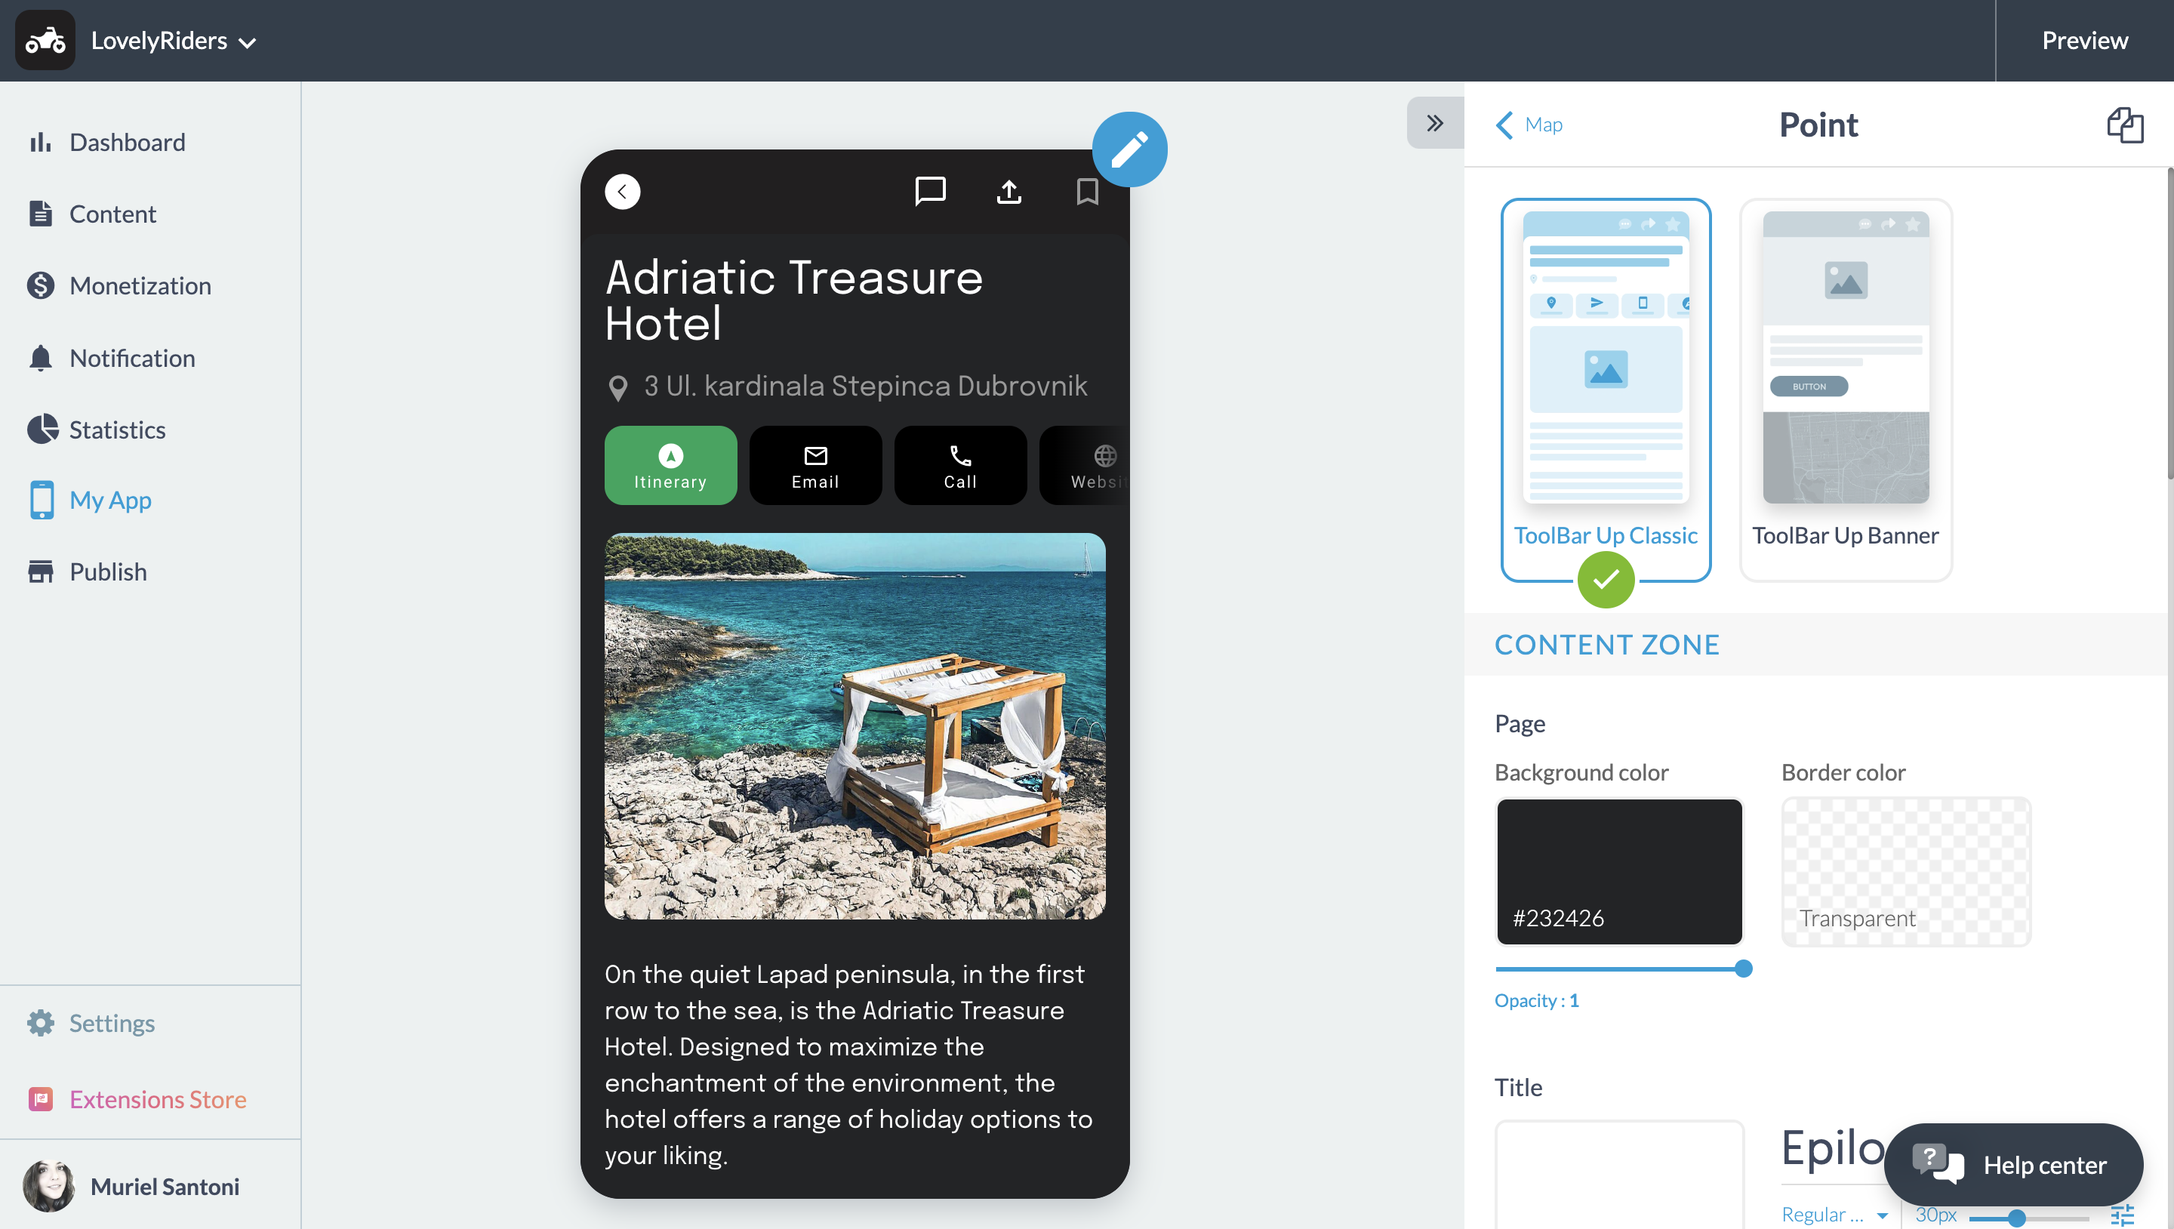Click the duplicate pages icon beside Point
This screenshot has width=2174, height=1229.
pyautogui.click(x=2123, y=125)
